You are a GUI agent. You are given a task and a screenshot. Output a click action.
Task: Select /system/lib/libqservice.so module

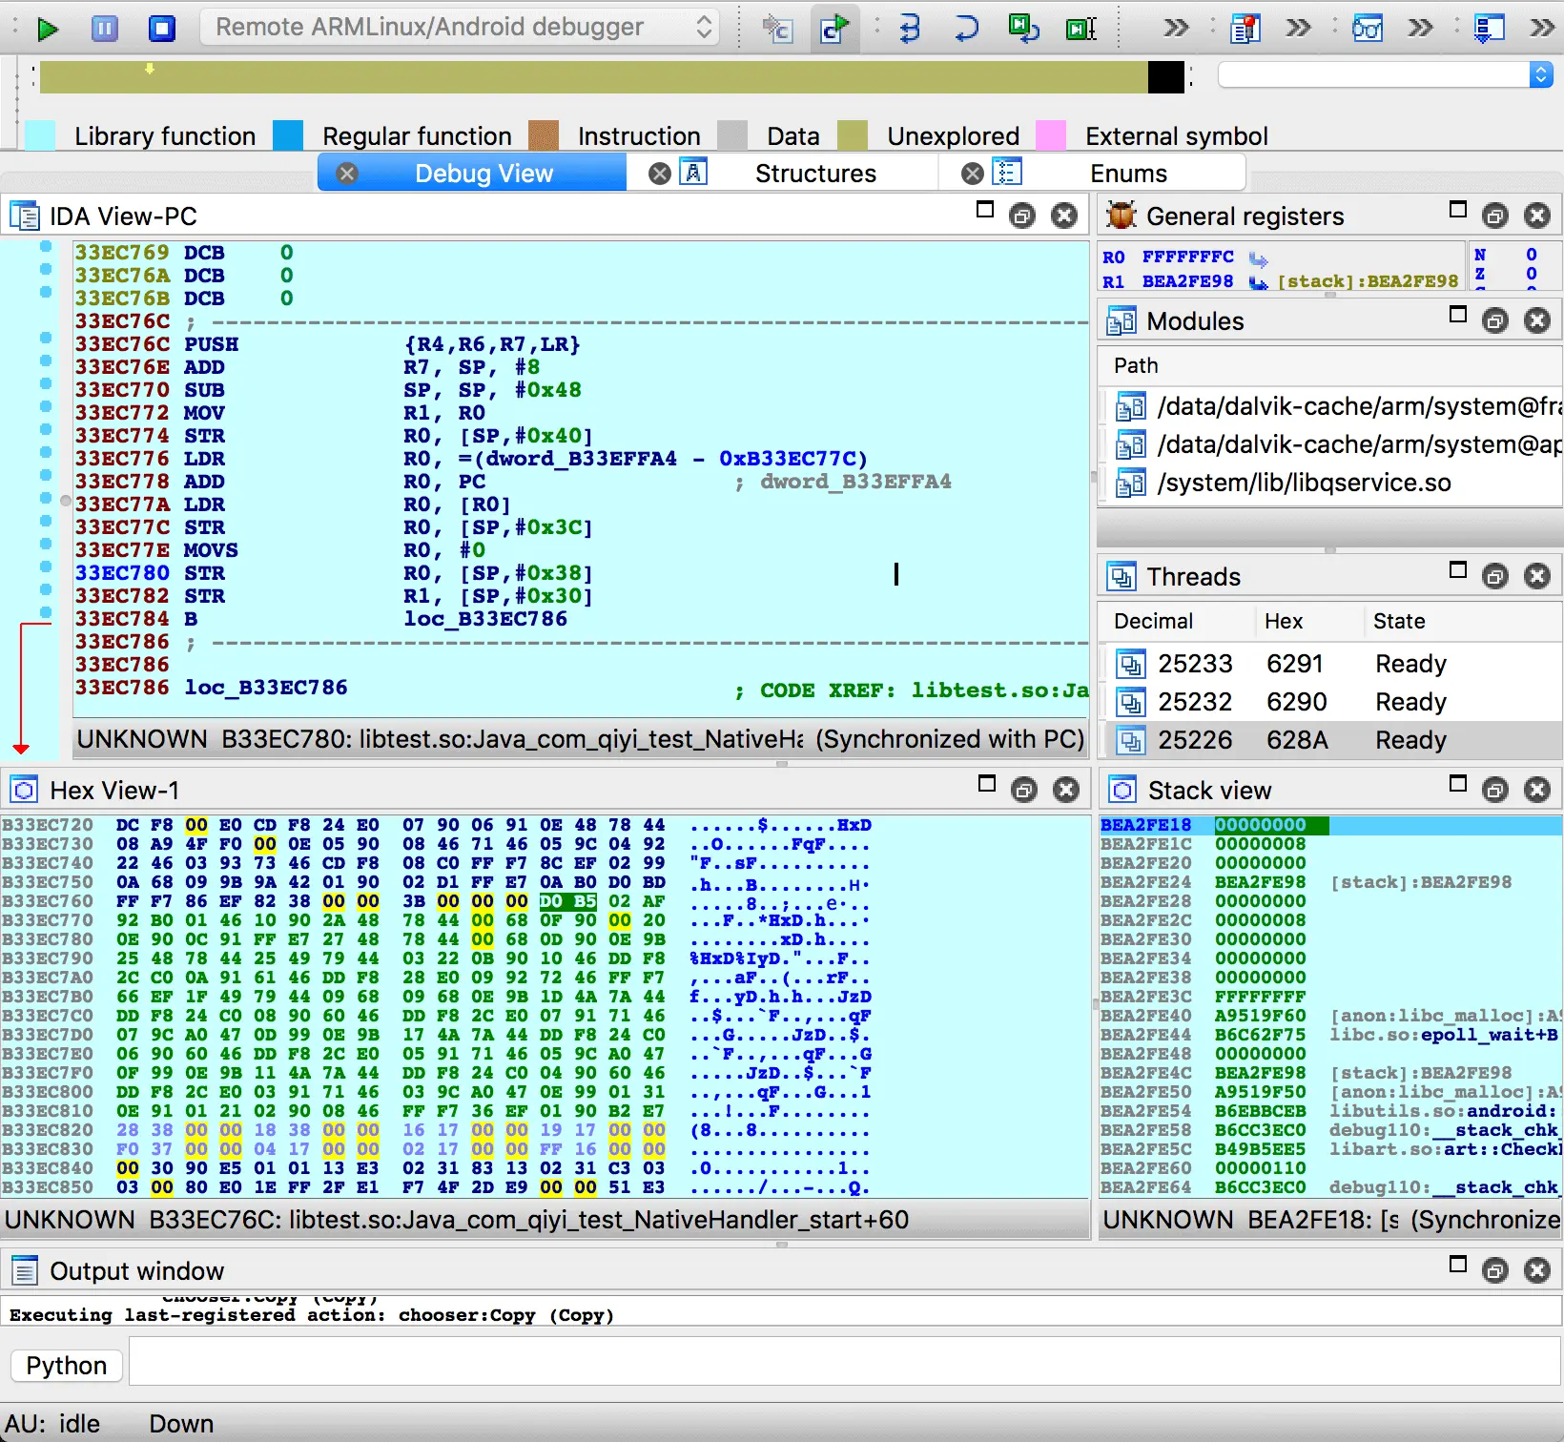[1330, 484]
